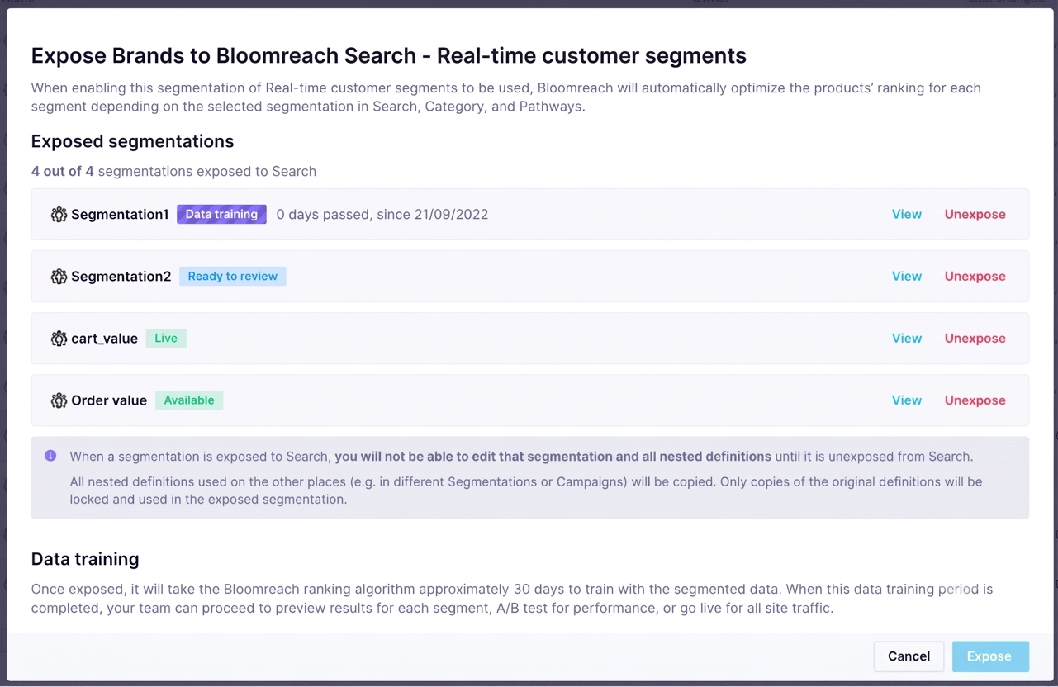This screenshot has height=687, width=1058.
Task: Click the dialog title 'Expose Brands to Bloomreach Search'
Action: click(x=224, y=55)
